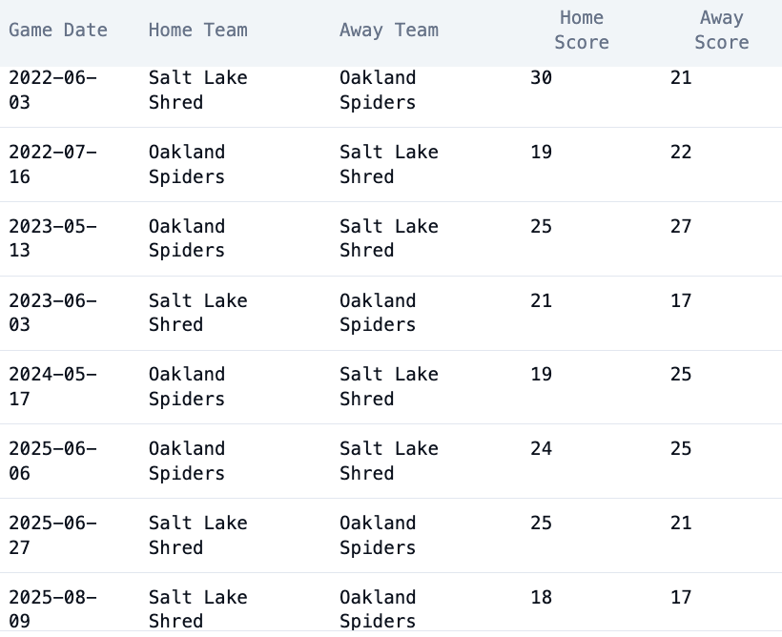Click the Game Date column header
The height and width of the screenshot is (637, 782).
click(58, 31)
